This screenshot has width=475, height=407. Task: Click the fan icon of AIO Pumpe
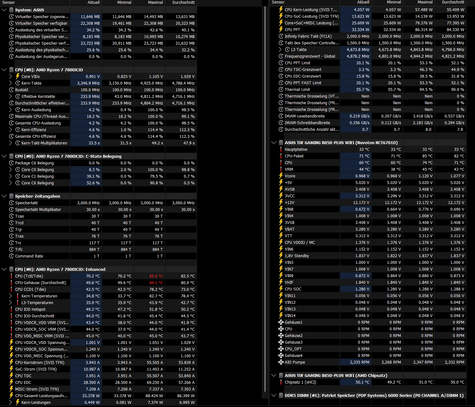pos(281,362)
